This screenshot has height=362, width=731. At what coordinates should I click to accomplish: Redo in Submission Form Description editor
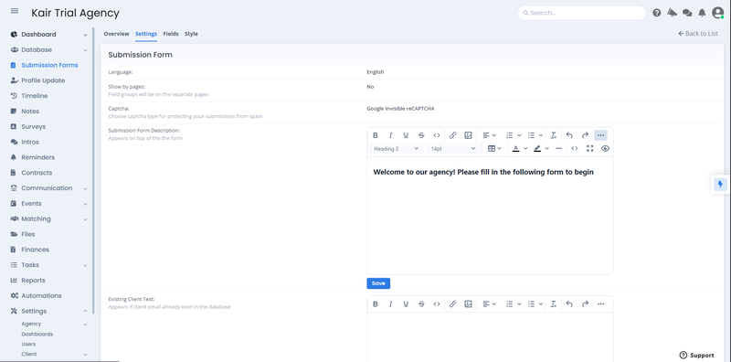point(585,135)
